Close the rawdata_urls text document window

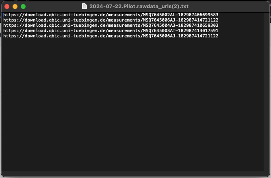(7, 7)
